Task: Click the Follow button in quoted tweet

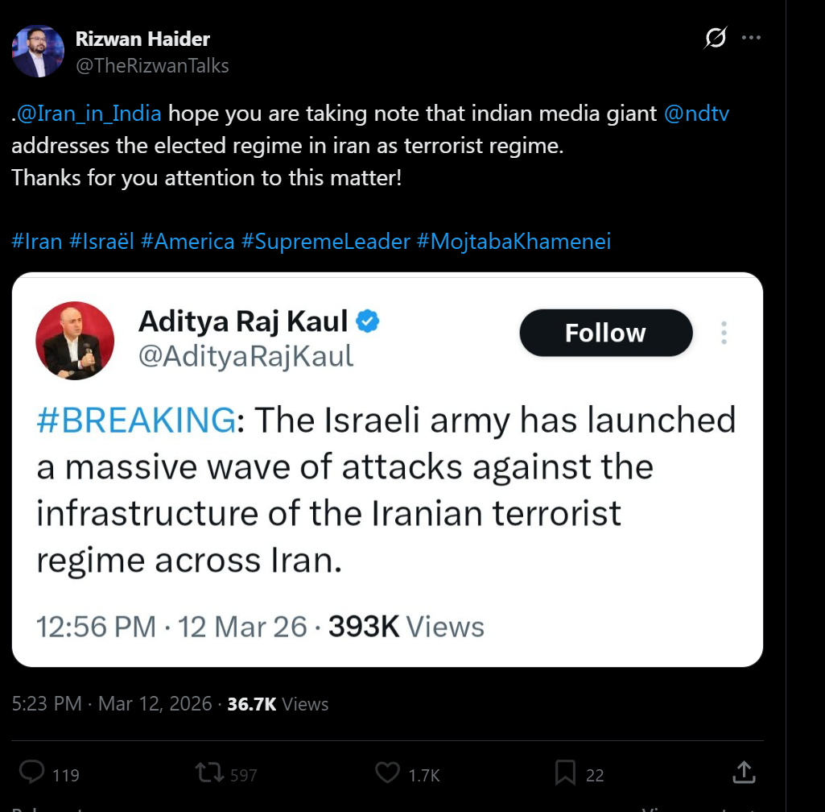Action: [605, 333]
